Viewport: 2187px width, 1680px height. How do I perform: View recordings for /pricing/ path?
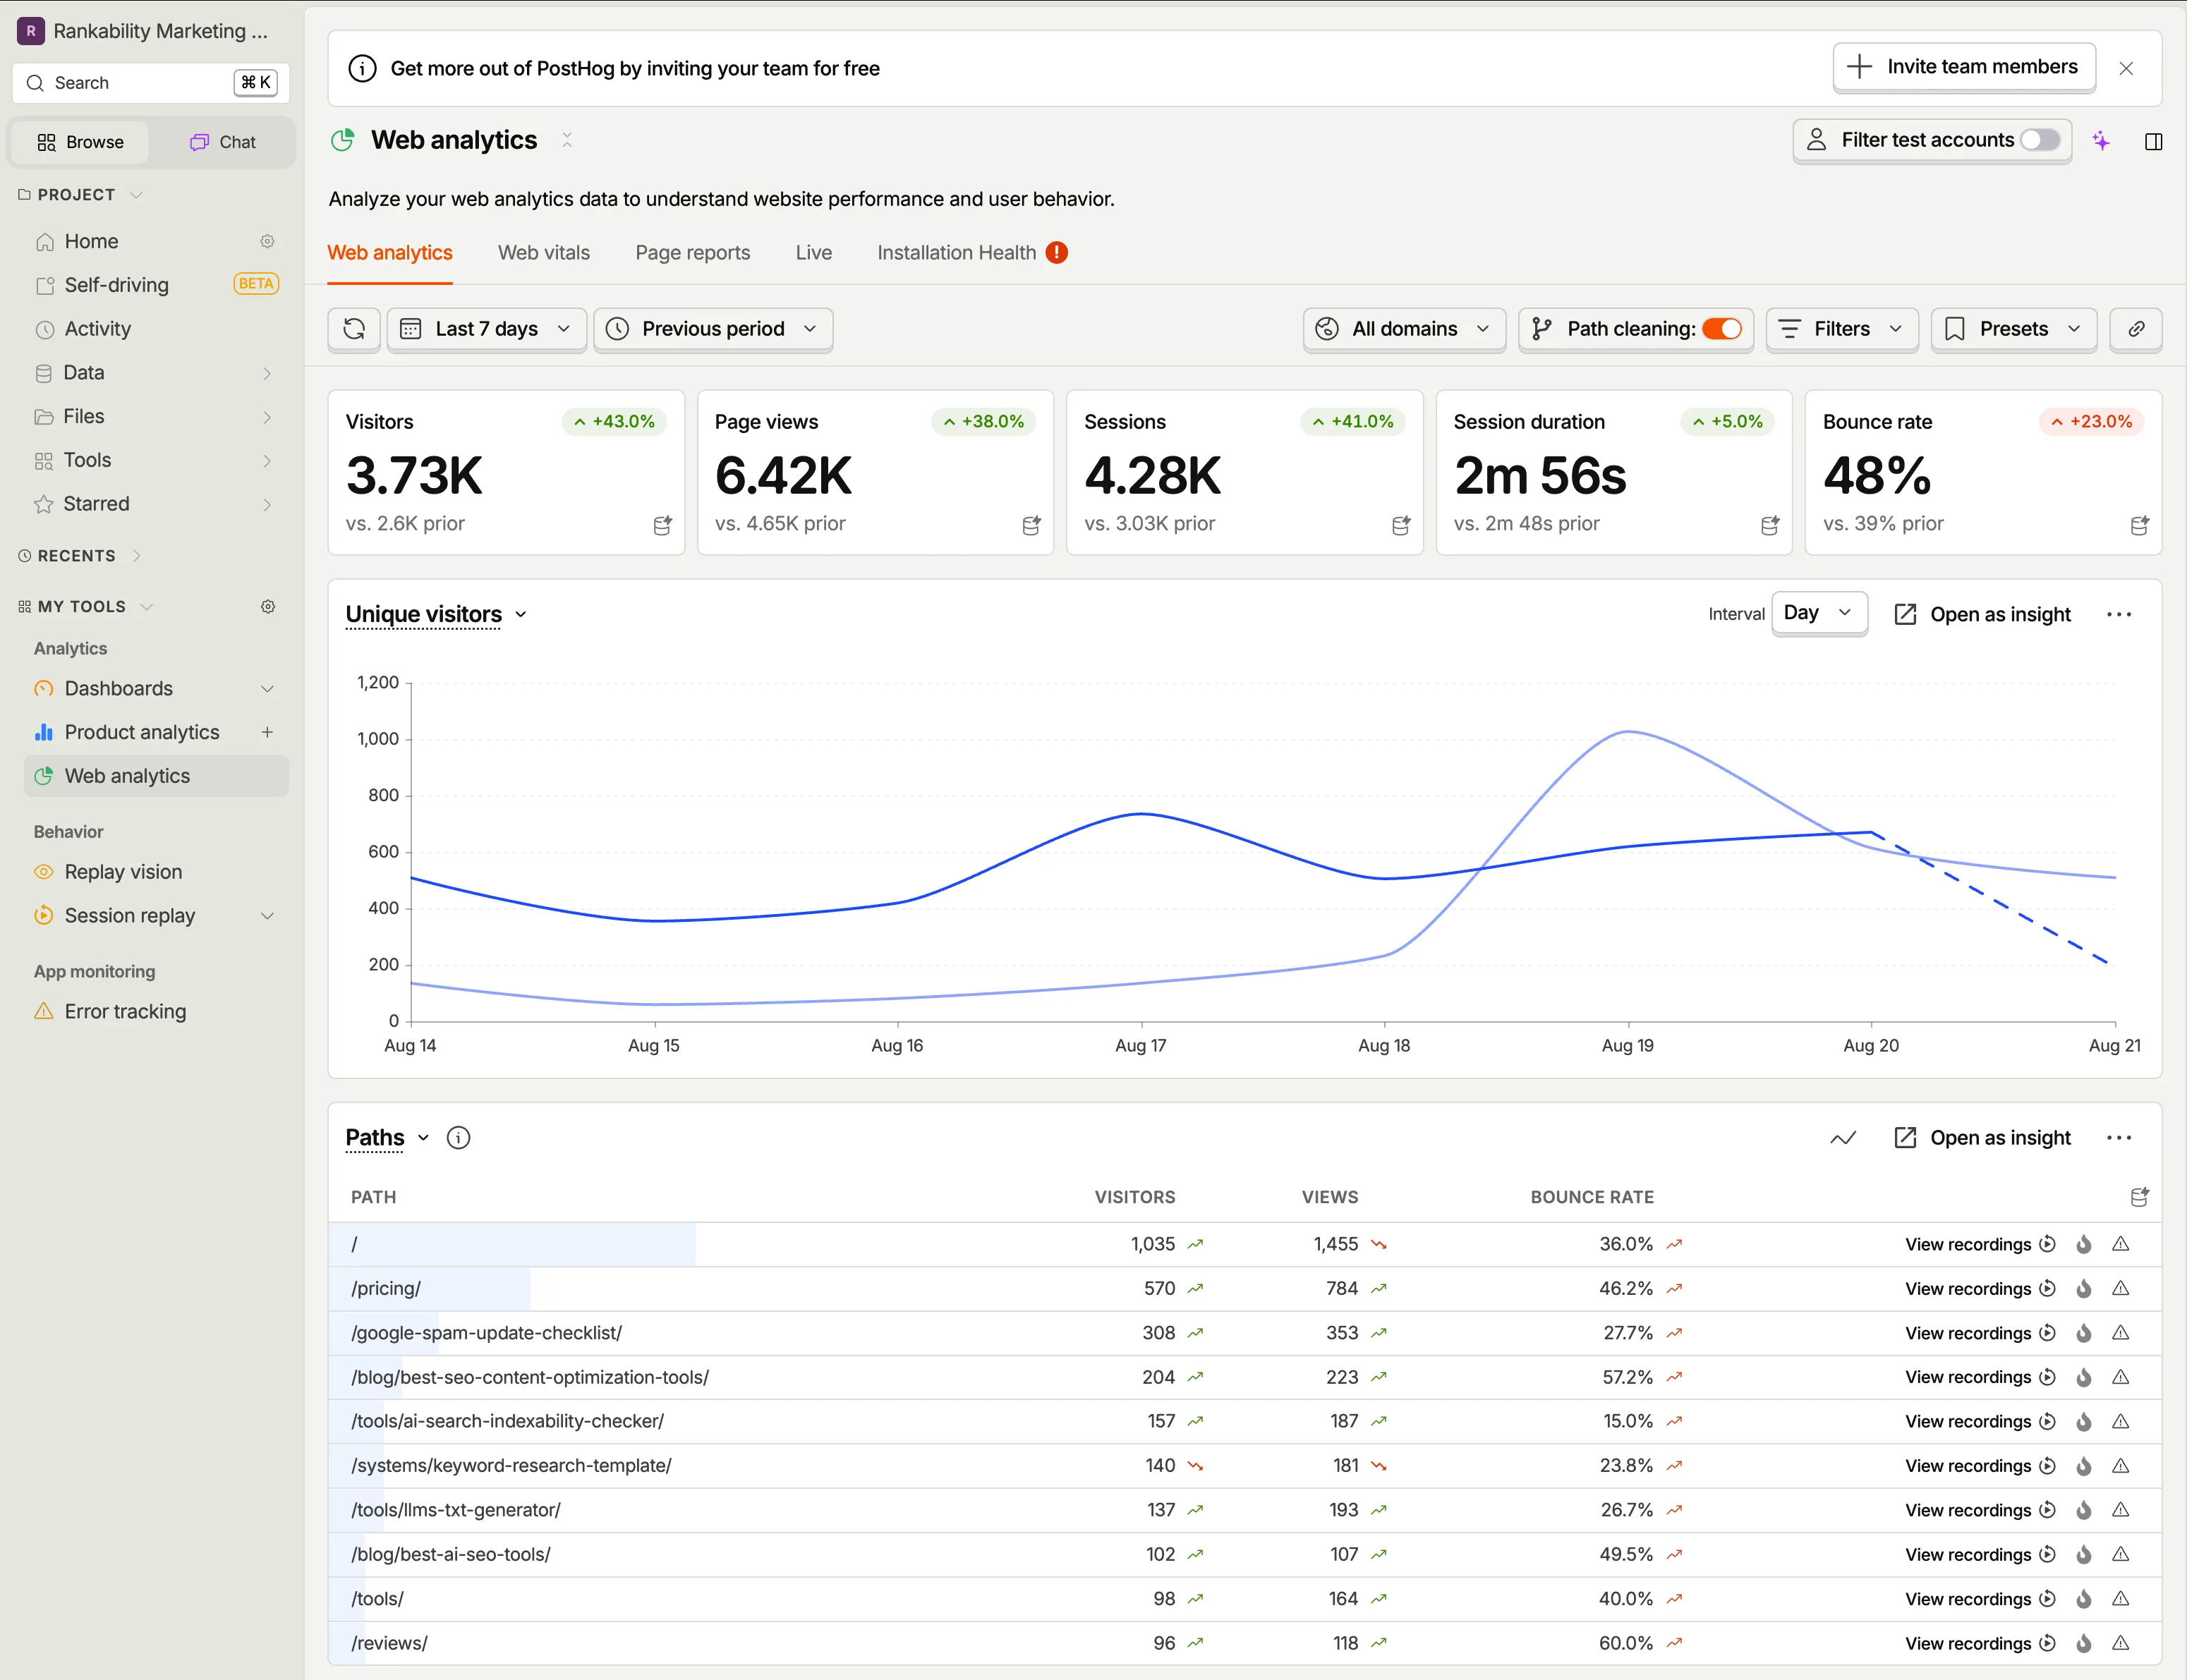point(1980,1288)
